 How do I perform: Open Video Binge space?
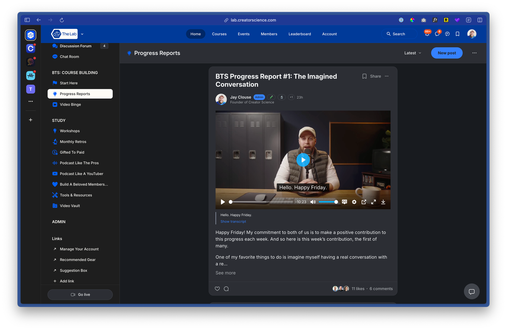pyautogui.click(x=80, y=104)
